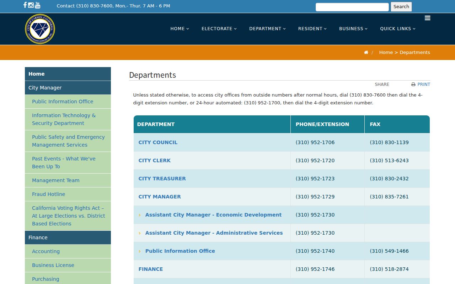455x284 pixels.
Task: Open Management Team sidebar item
Action: 68,180
